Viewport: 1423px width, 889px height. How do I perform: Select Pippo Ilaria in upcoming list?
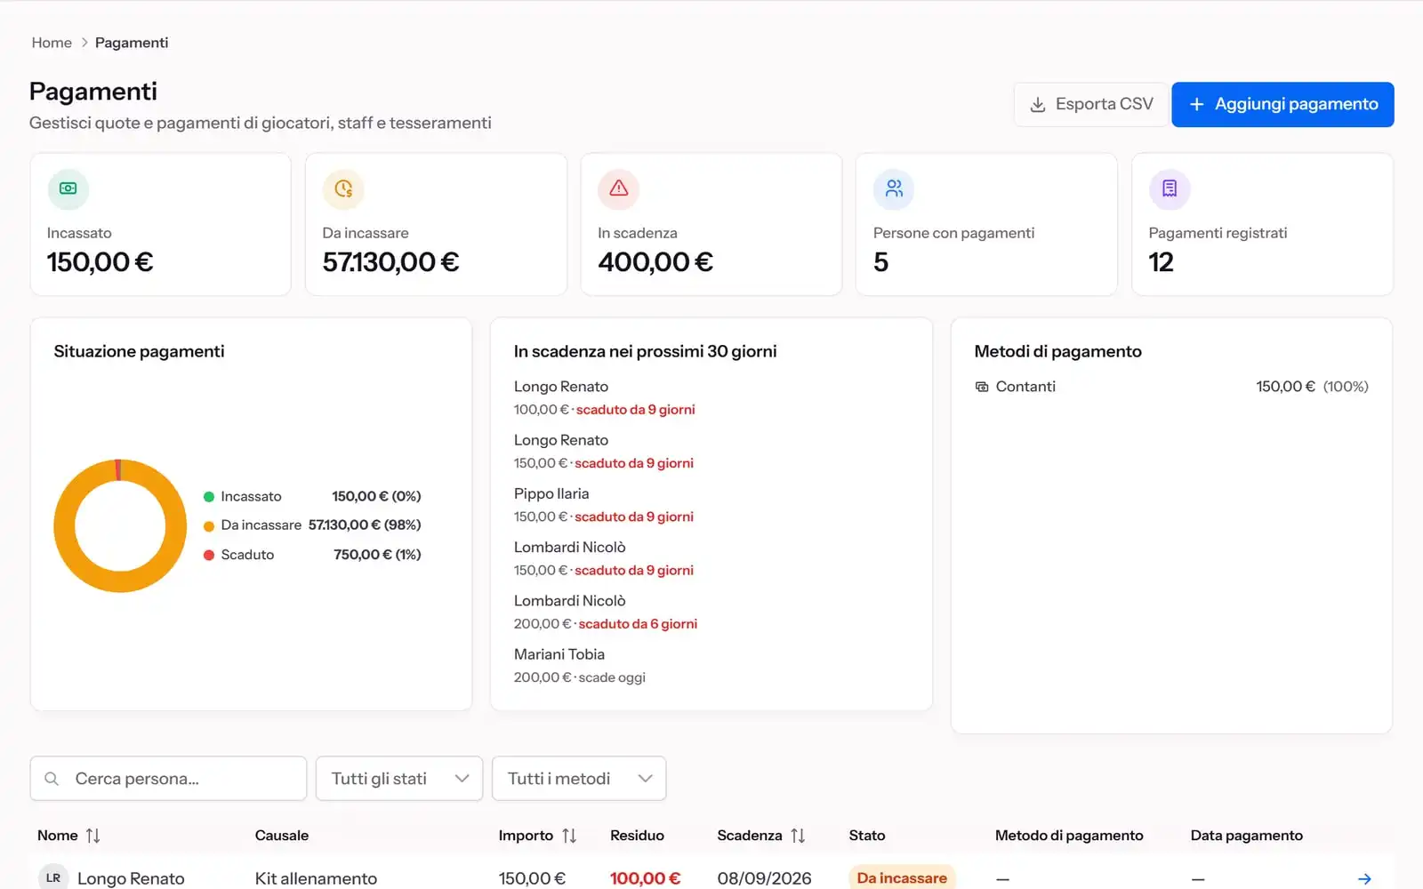point(551,493)
